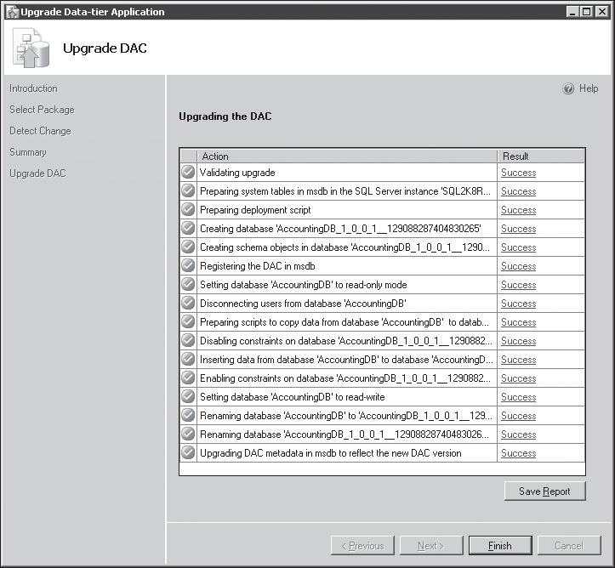Image resolution: width=615 pixels, height=568 pixels.
Task: Click checkmark beside Preparing scripts to copy data
Action: 188,321
